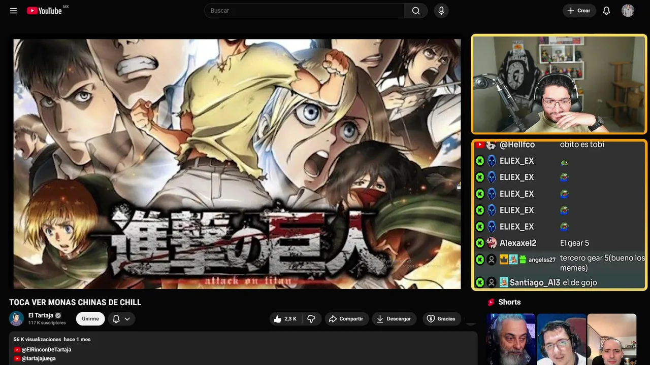The image size is (650, 365).
Task: Open @tartajajuega channel link
Action: point(39,358)
